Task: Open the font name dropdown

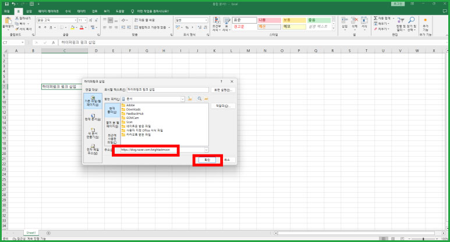Action: coord(76,20)
